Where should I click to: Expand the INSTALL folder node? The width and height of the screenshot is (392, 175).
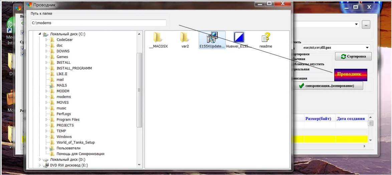[46, 62]
